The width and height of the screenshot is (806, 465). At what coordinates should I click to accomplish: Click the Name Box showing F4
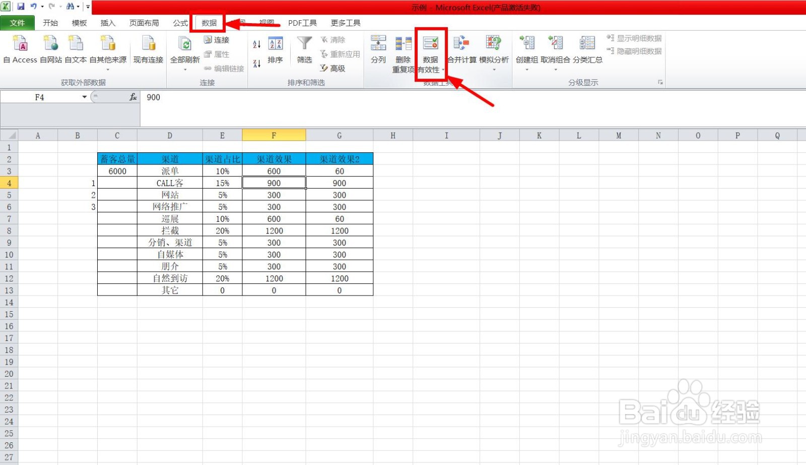[x=40, y=97]
